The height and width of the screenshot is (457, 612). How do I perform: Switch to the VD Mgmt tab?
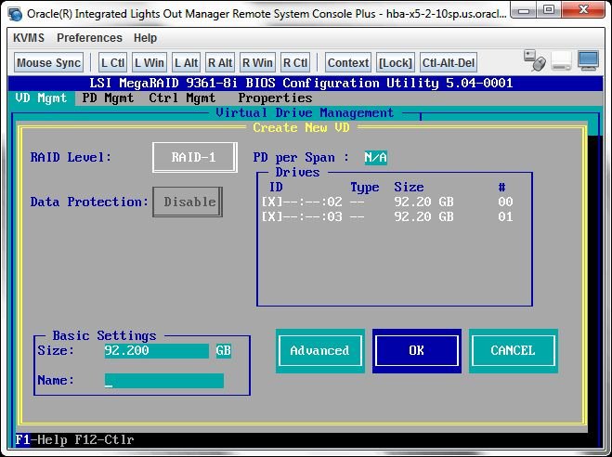pos(41,98)
